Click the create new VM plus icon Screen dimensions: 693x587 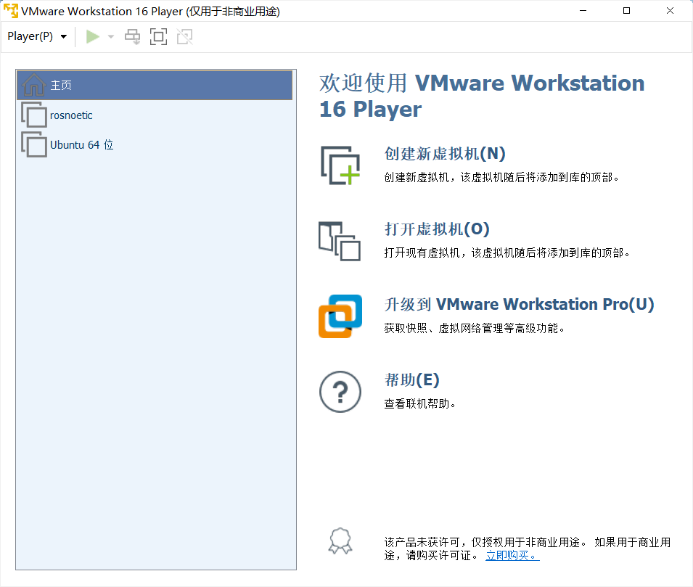pos(340,165)
